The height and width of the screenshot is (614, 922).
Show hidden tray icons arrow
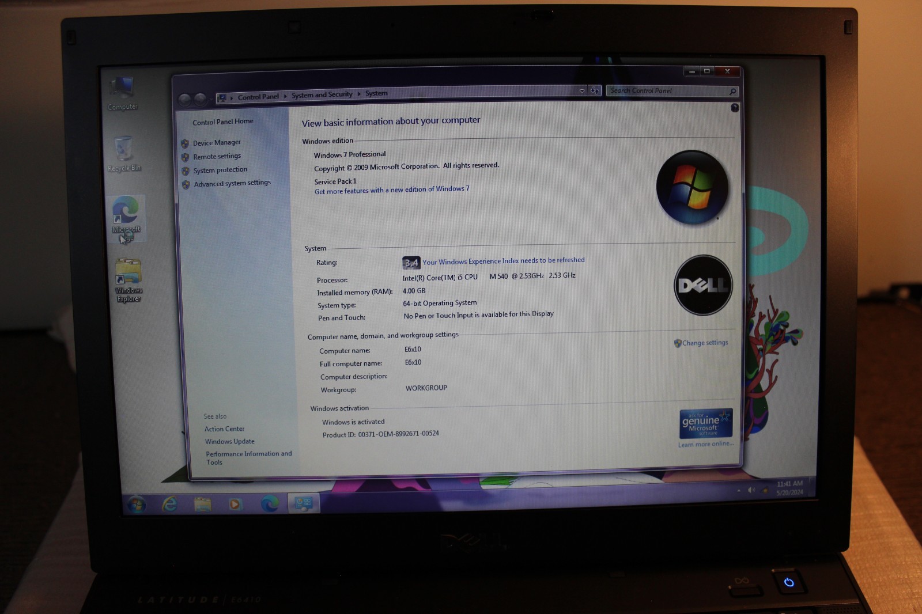coord(739,490)
